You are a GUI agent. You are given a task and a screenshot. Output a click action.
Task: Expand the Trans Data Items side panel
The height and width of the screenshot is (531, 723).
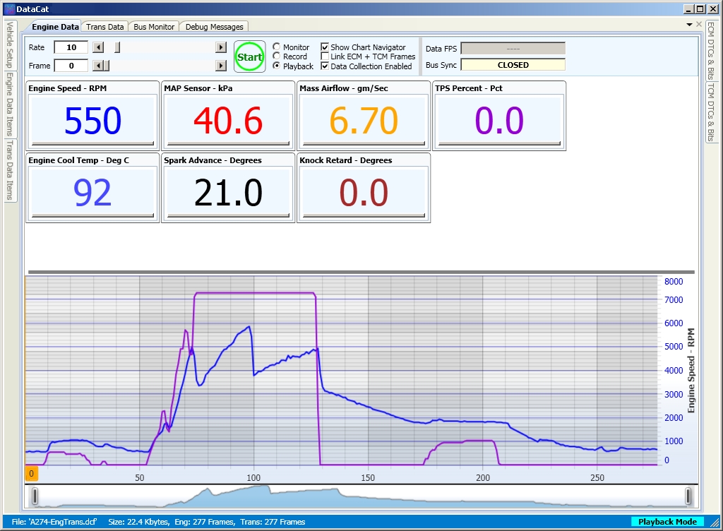tap(10, 170)
